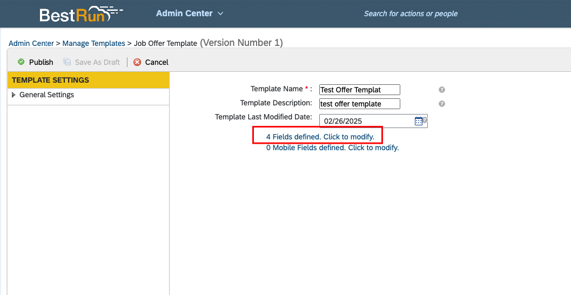Click the BestRun logo

(81, 14)
